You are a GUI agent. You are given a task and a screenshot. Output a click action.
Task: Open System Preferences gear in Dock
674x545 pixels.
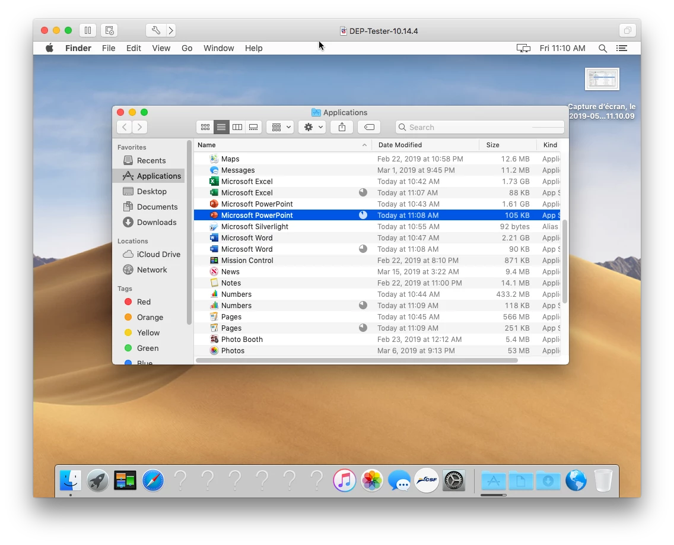click(454, 480)
